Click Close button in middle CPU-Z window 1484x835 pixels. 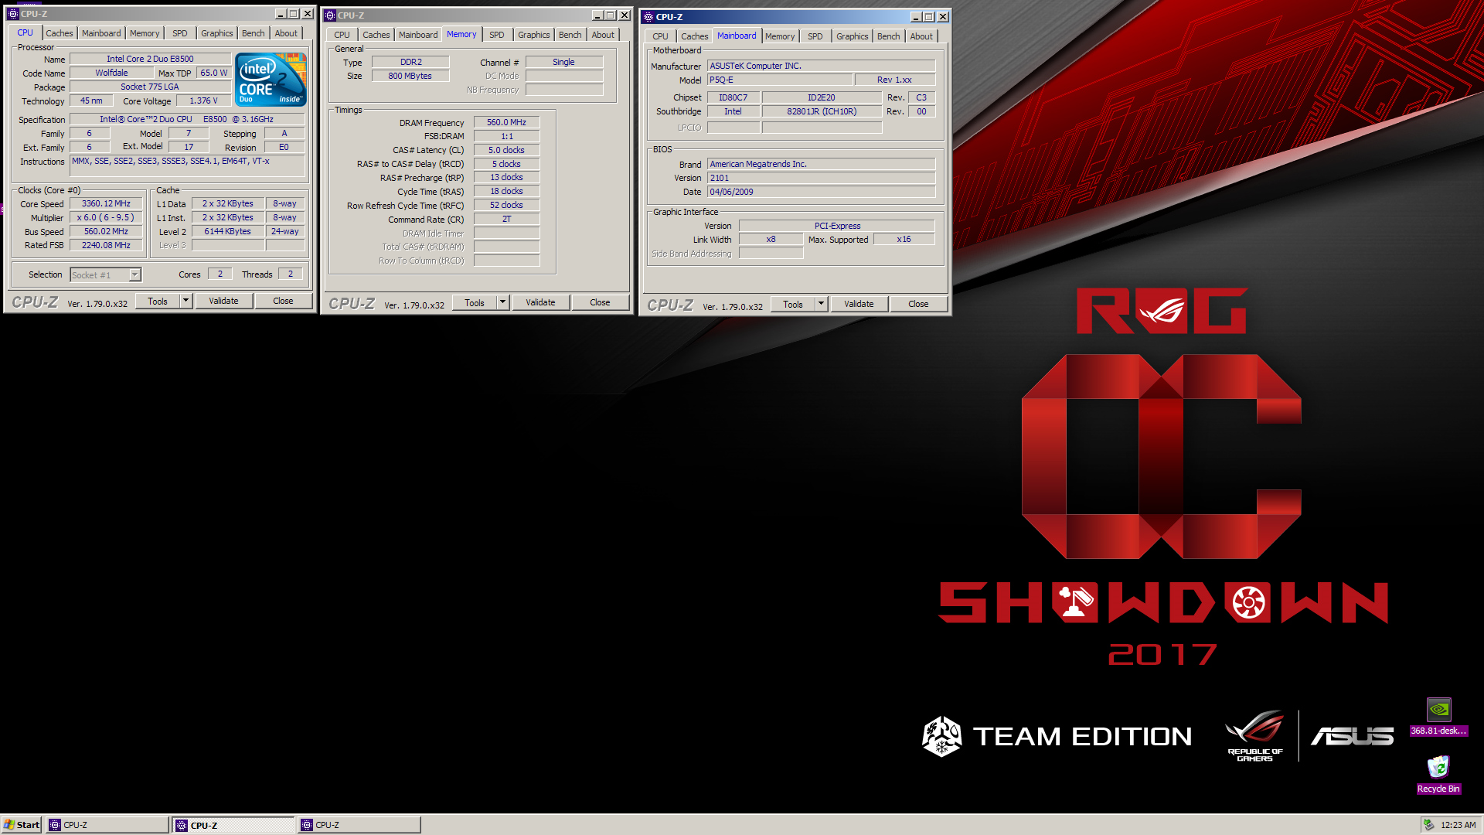click(600, 303)
